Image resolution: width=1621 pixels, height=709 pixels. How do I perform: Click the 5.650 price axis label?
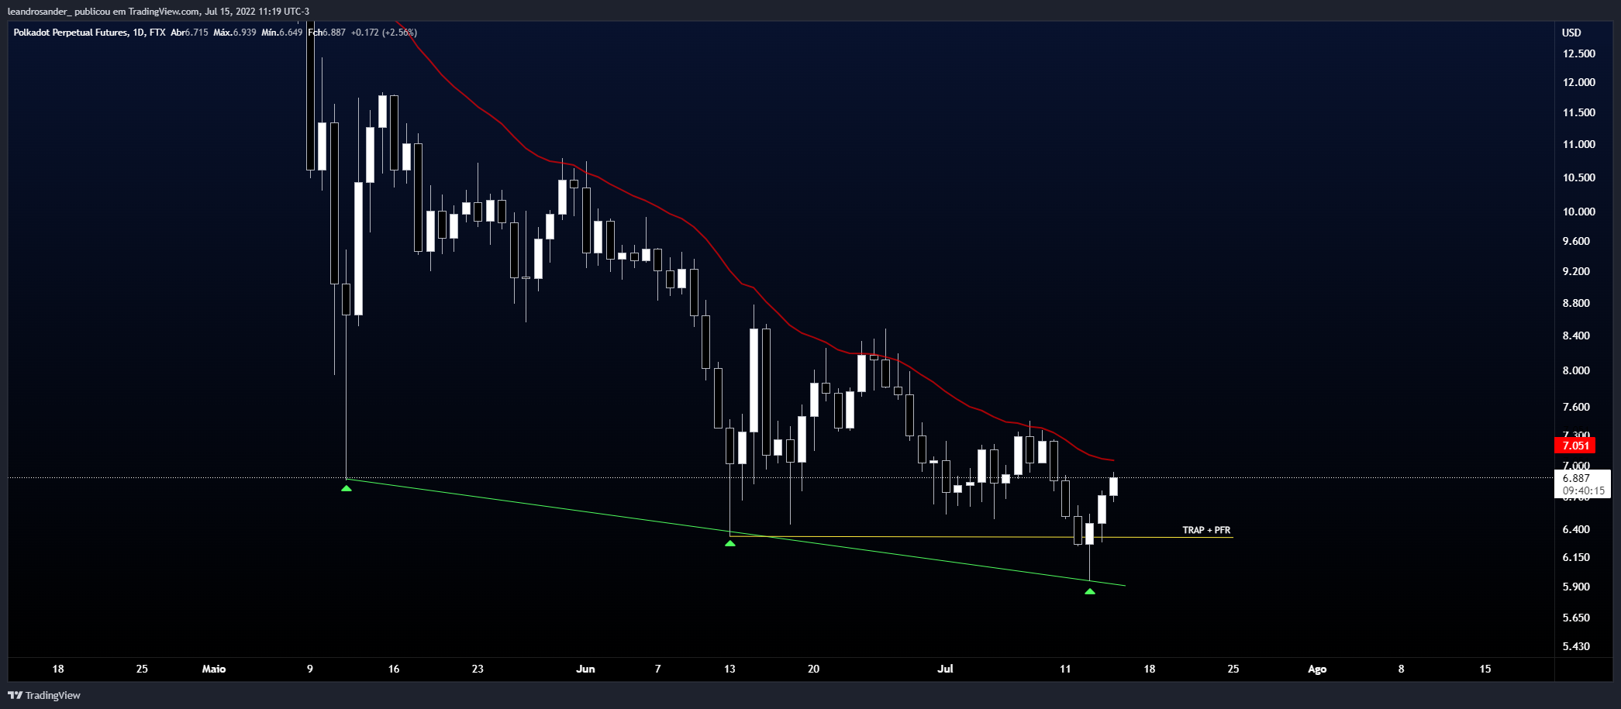[1576, 618]
